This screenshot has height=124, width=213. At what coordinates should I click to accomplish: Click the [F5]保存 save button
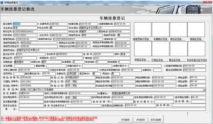(x=126, y=120)
